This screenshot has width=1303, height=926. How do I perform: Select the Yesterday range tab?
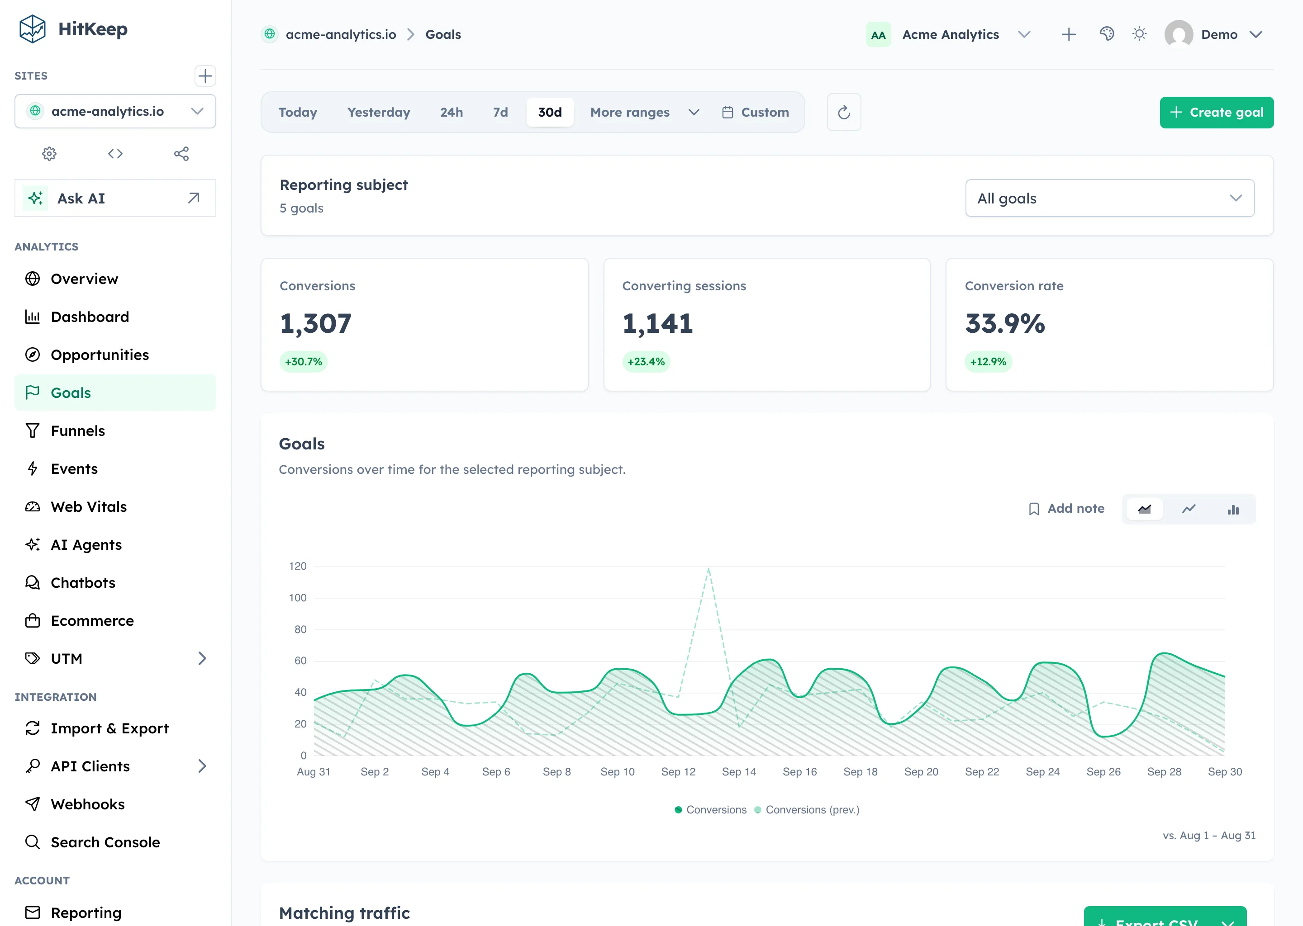[x=379, y=112]
